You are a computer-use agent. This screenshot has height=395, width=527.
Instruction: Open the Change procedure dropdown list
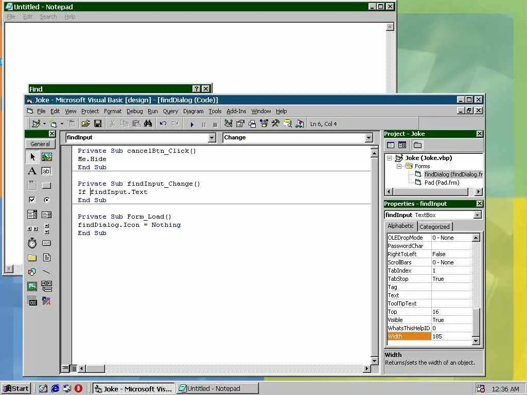point(368,138)
